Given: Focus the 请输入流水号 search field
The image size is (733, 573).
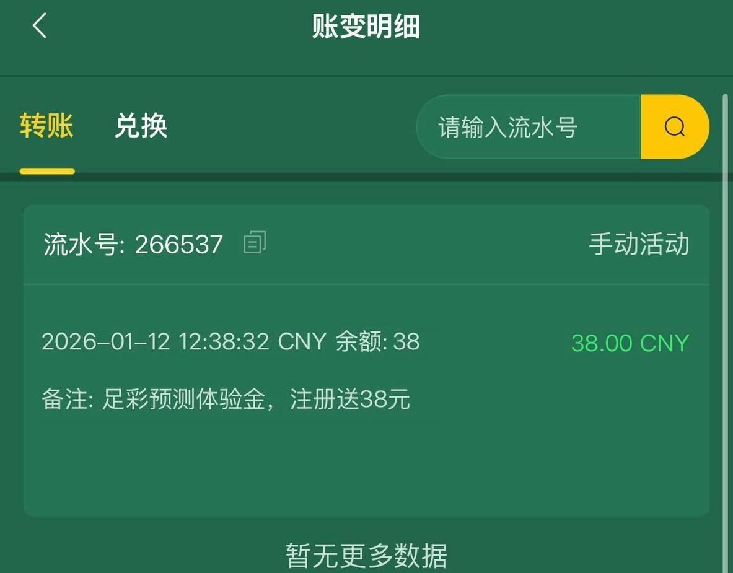Looking at the screenshot, I should pyautogui.click(x=529, y=126).
